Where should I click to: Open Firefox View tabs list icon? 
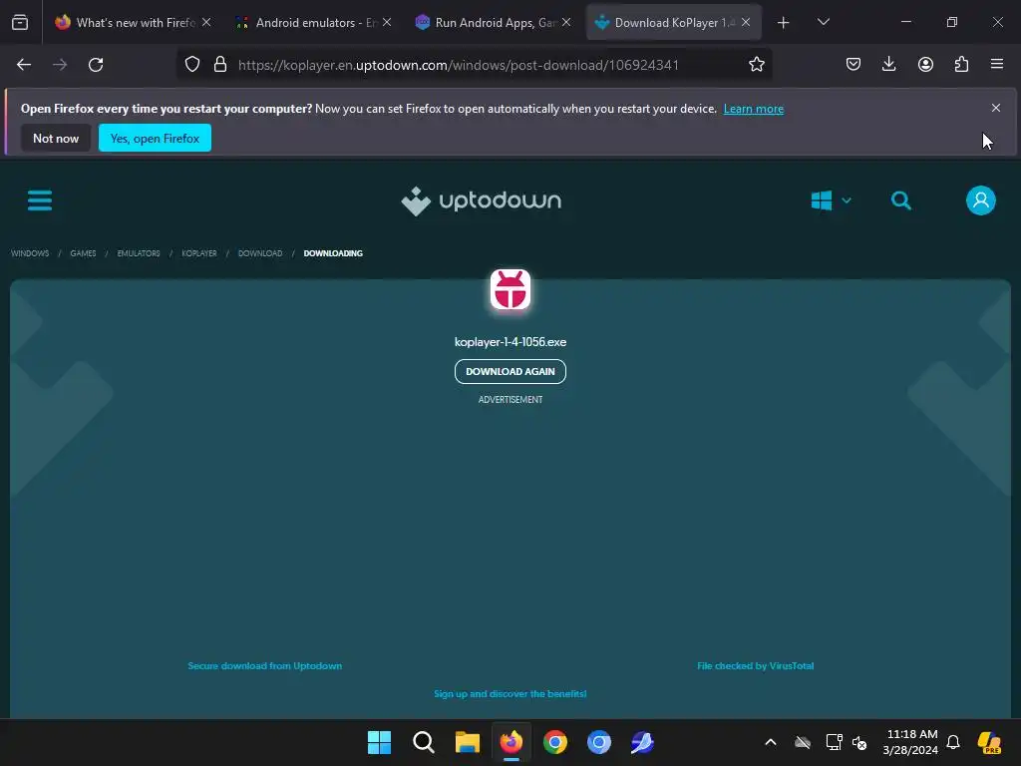20,23
